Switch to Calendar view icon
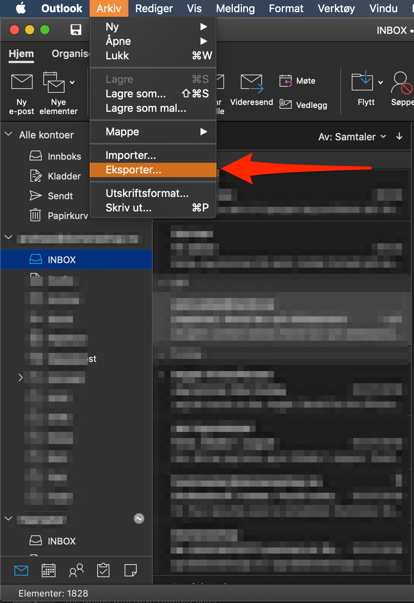The image size is (414, 603). tap(49, 570)
